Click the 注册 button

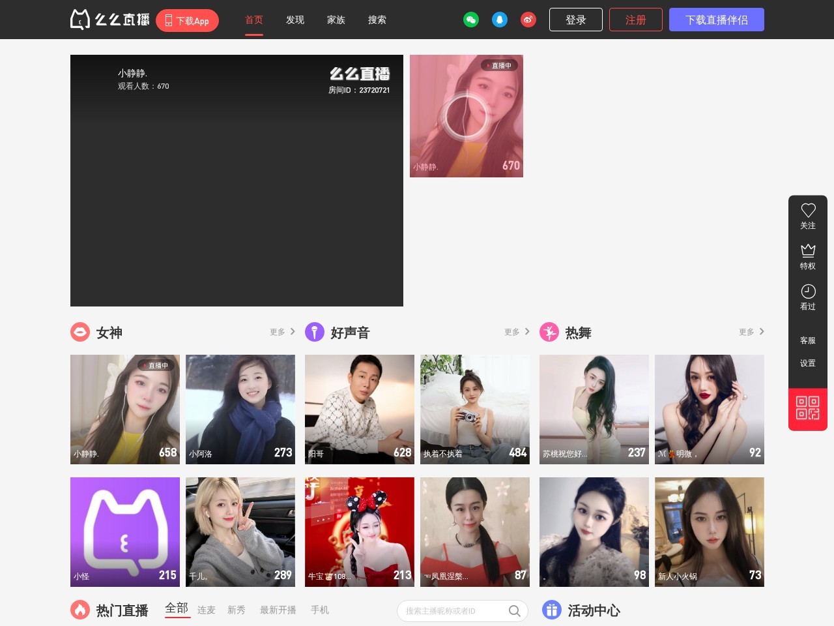[x=636, y=20]
